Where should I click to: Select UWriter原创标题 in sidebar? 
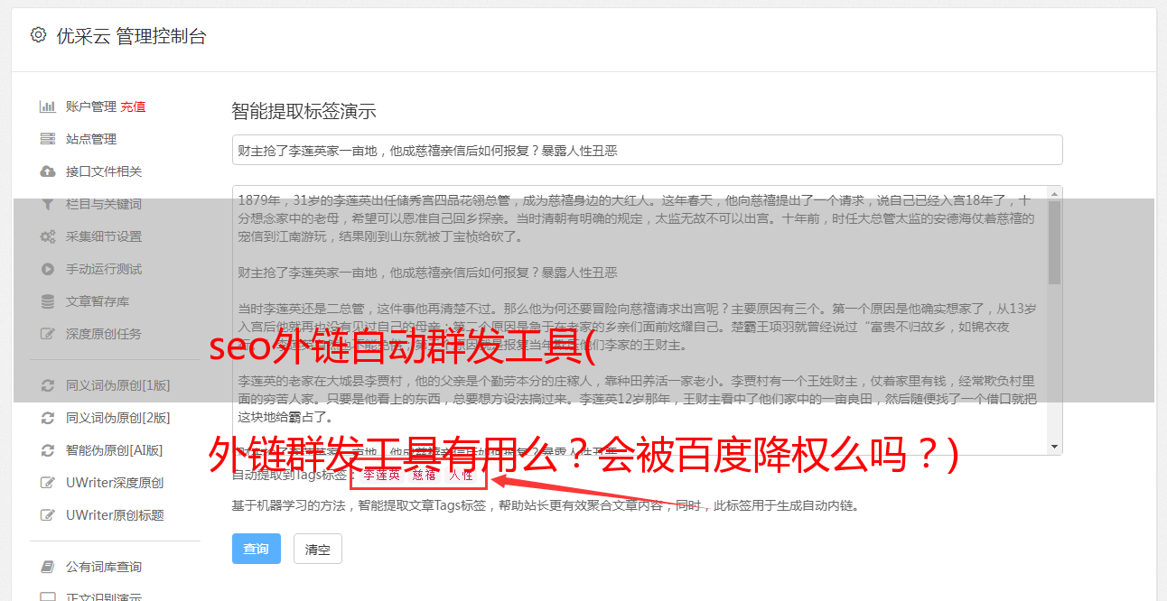115,515
